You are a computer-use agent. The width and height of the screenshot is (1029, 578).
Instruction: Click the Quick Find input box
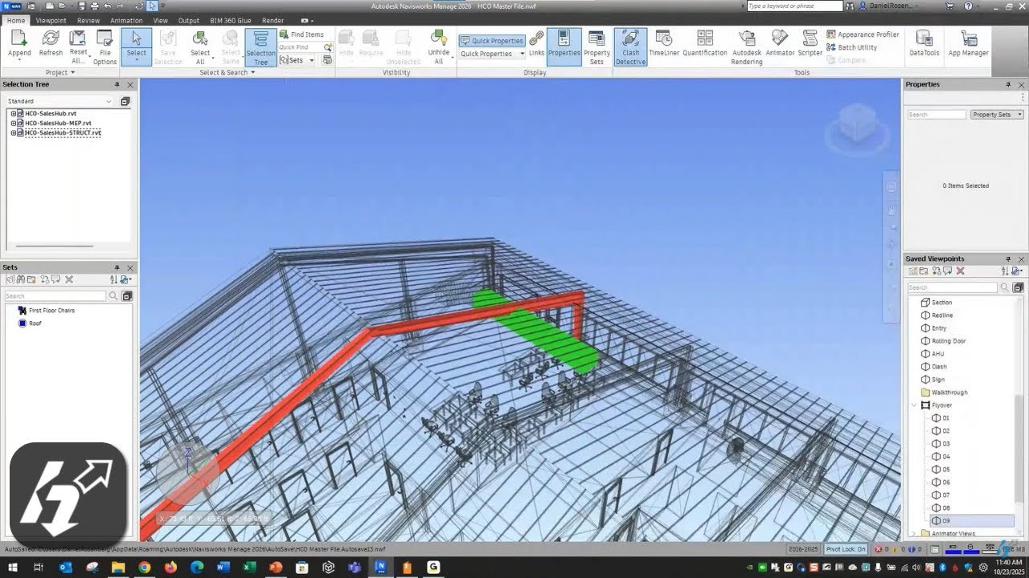click(300, 47)
